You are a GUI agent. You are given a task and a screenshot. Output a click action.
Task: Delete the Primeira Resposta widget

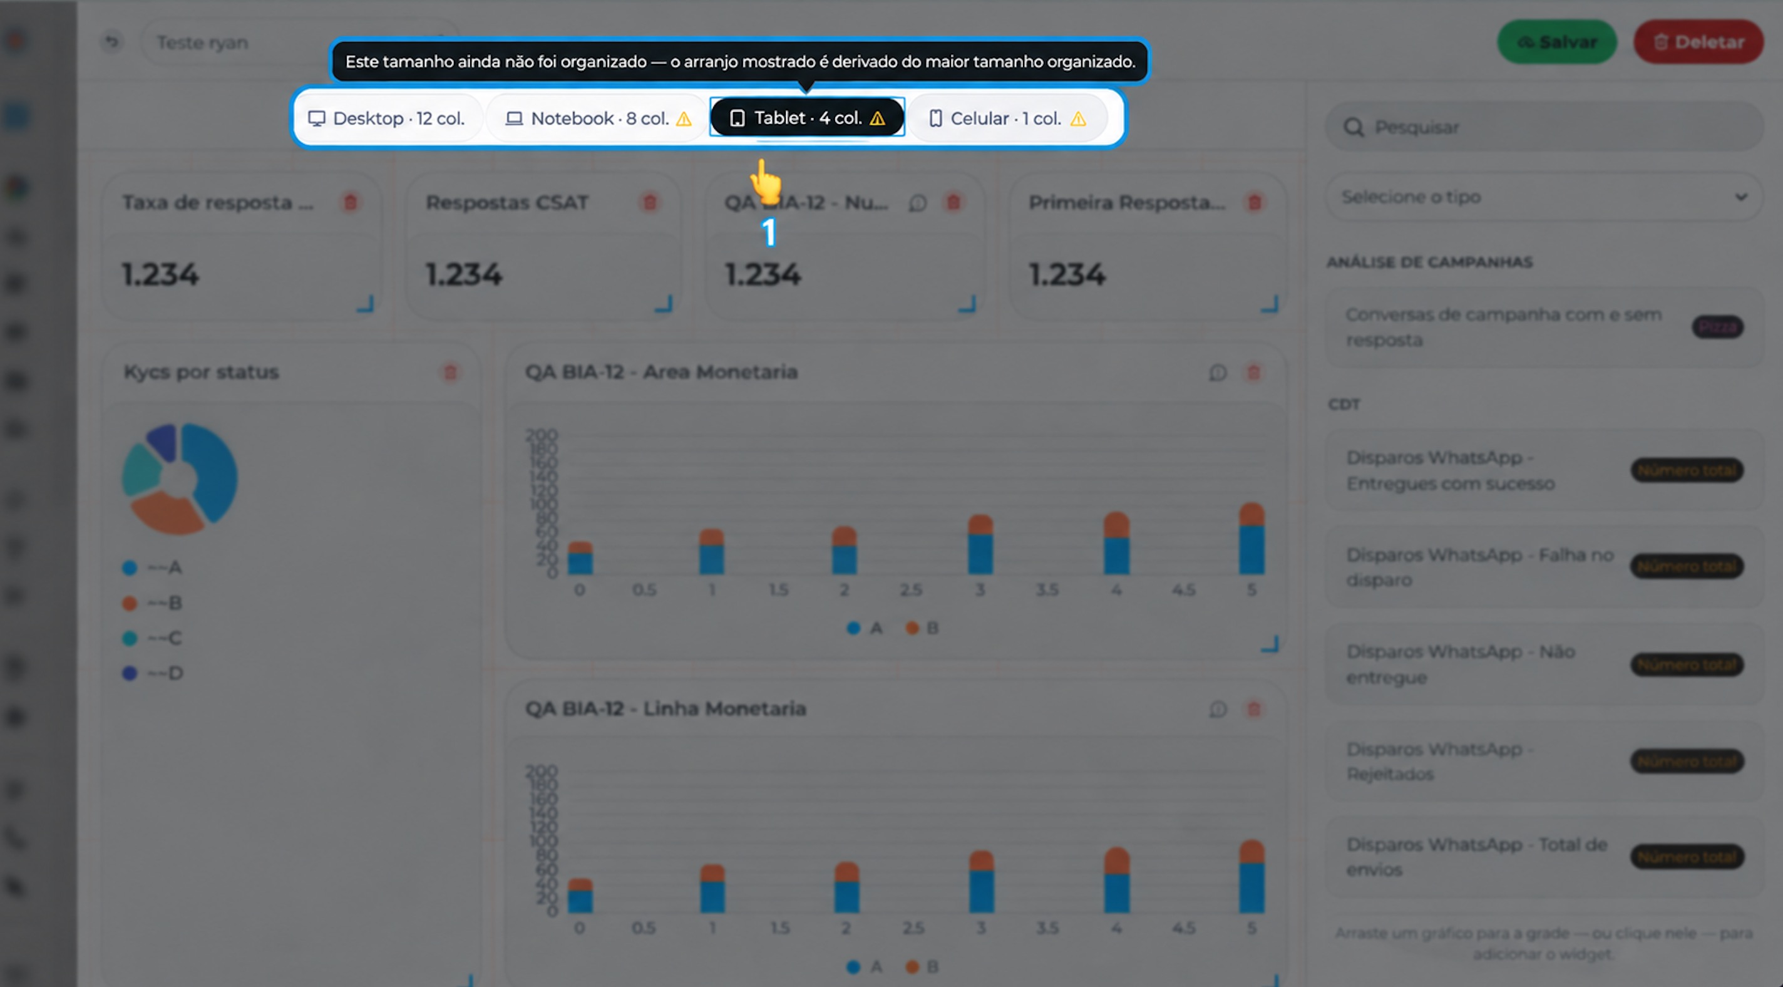coord(1254,202)
